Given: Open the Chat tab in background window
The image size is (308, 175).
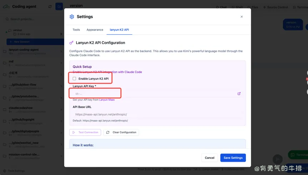Looking at the screenshot, I should [221, 7].
